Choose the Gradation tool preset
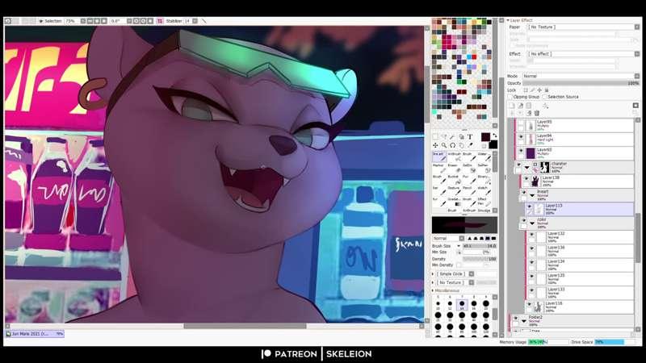Screen dimensions: 646x363 (x=454, y=202)
